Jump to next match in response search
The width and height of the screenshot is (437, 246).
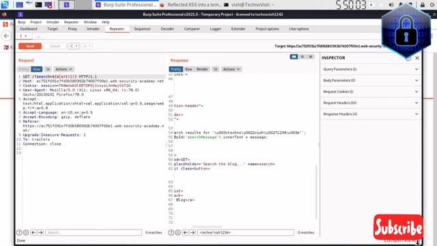pos(193,232)
